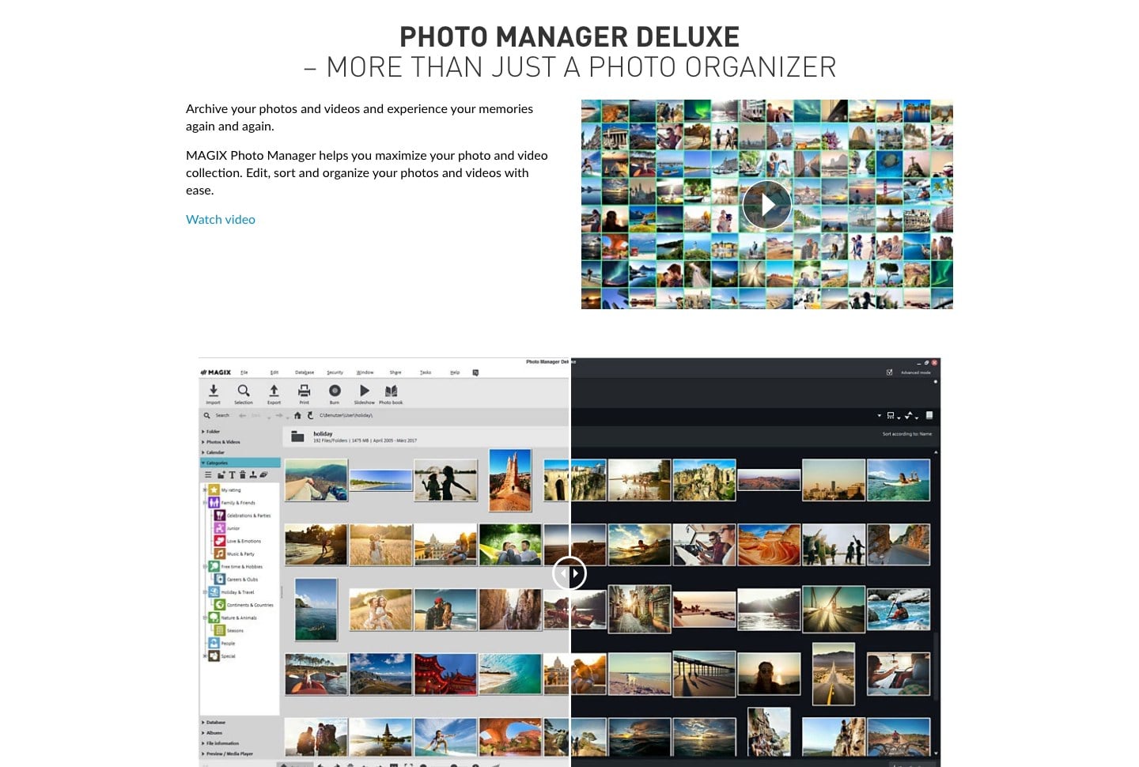Click the Sort according to: Name label
Image resolution: width=1139 pixels, height=767 pixels.
(907, 434)
